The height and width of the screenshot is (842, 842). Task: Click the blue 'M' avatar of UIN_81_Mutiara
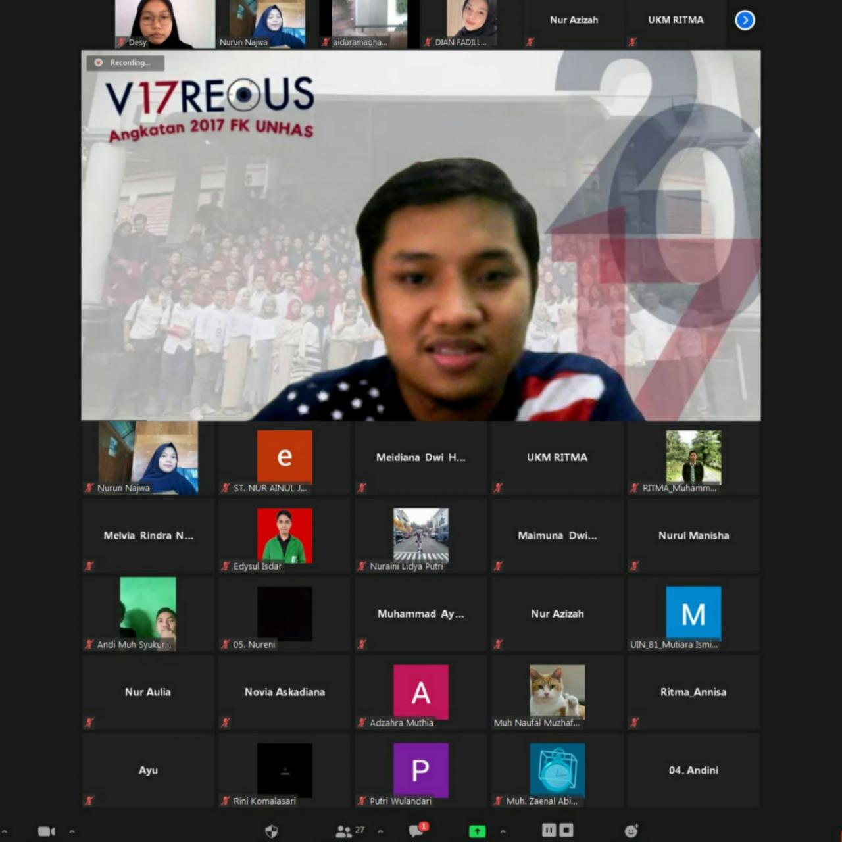693,614
